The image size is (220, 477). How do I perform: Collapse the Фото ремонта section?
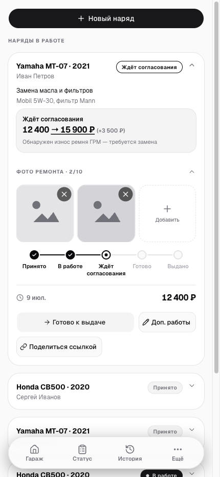tap(192, 171)
